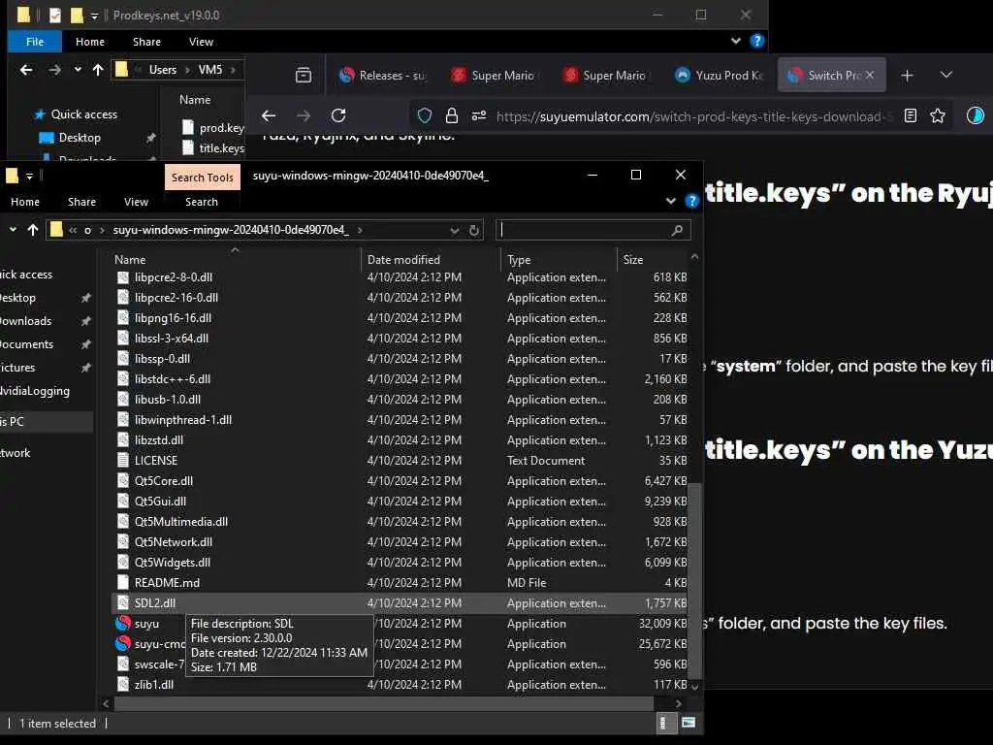Go forward in the Prodkeys.net explorer window
This screenshot has width=993, height=745.
[55, 70]
